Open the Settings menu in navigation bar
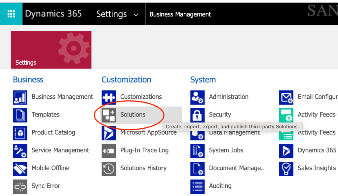The height and width of the screenshot is (196, 338). pos(112,14)
